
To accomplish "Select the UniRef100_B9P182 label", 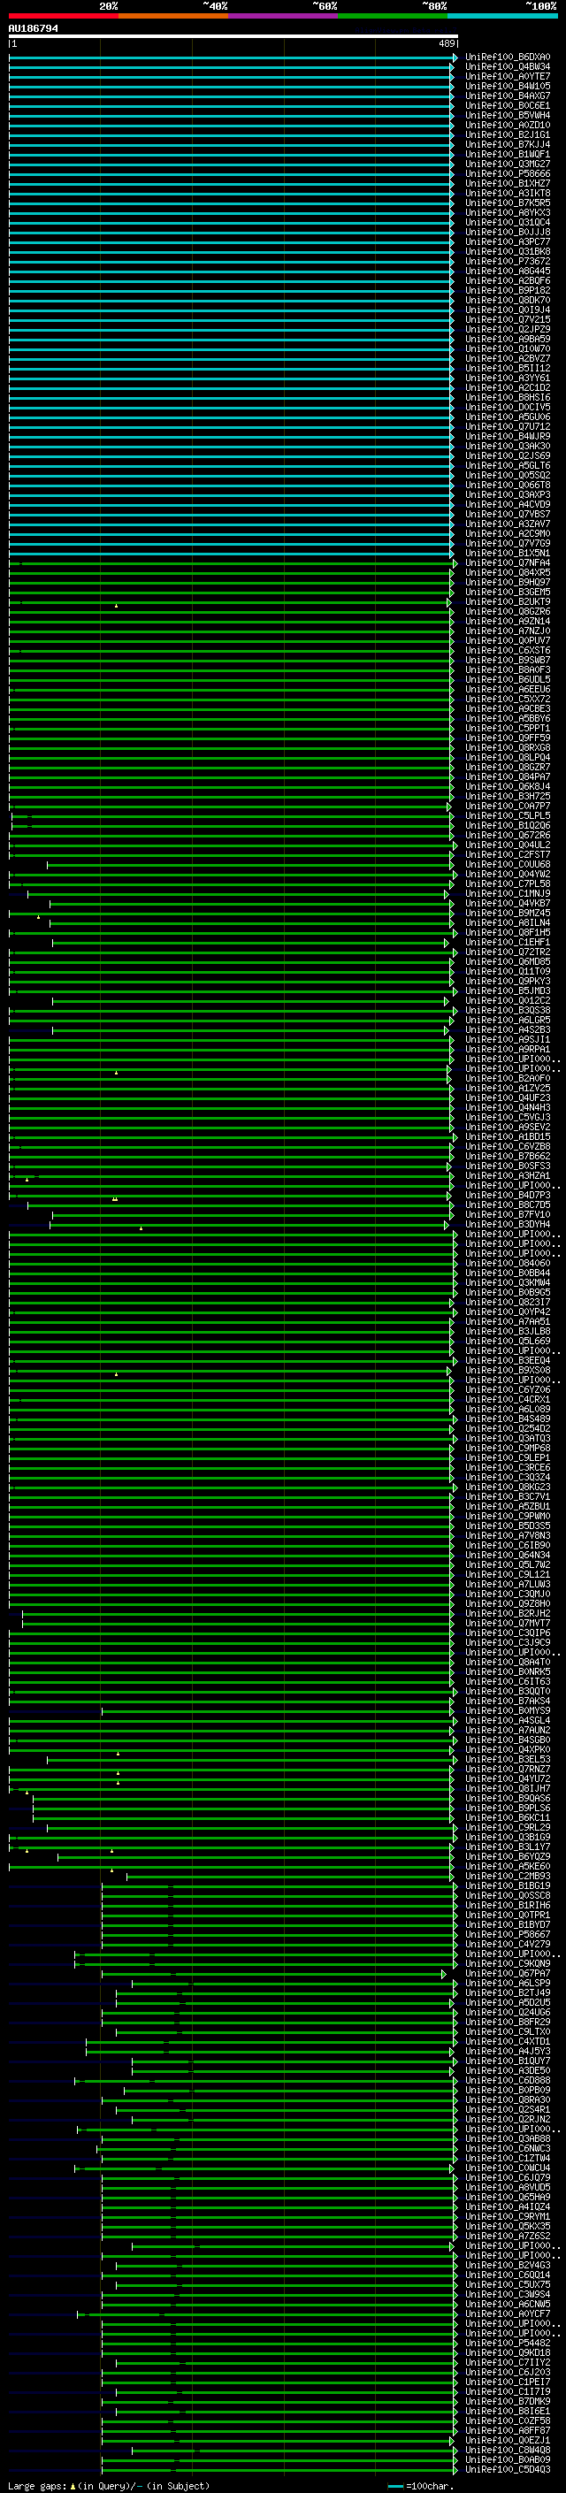I will [x=508, y=290].
